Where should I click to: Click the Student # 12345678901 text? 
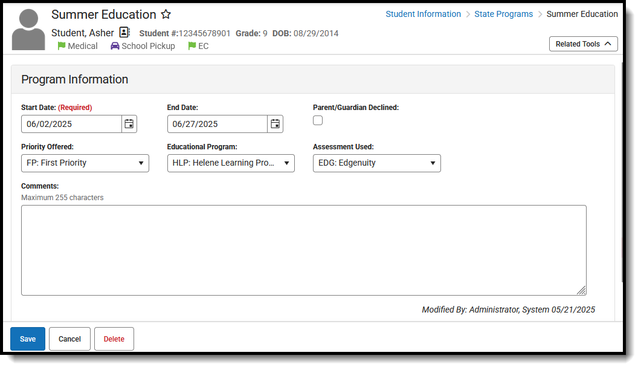[185, 33]
